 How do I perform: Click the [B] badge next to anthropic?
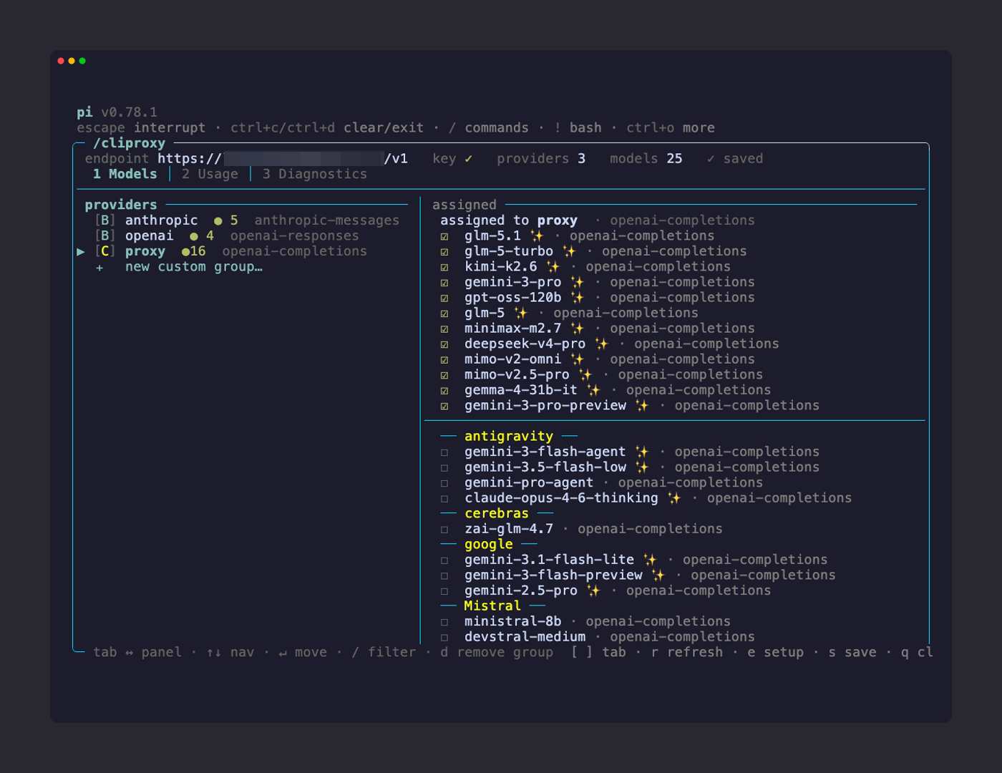click(x=105, y=220)
